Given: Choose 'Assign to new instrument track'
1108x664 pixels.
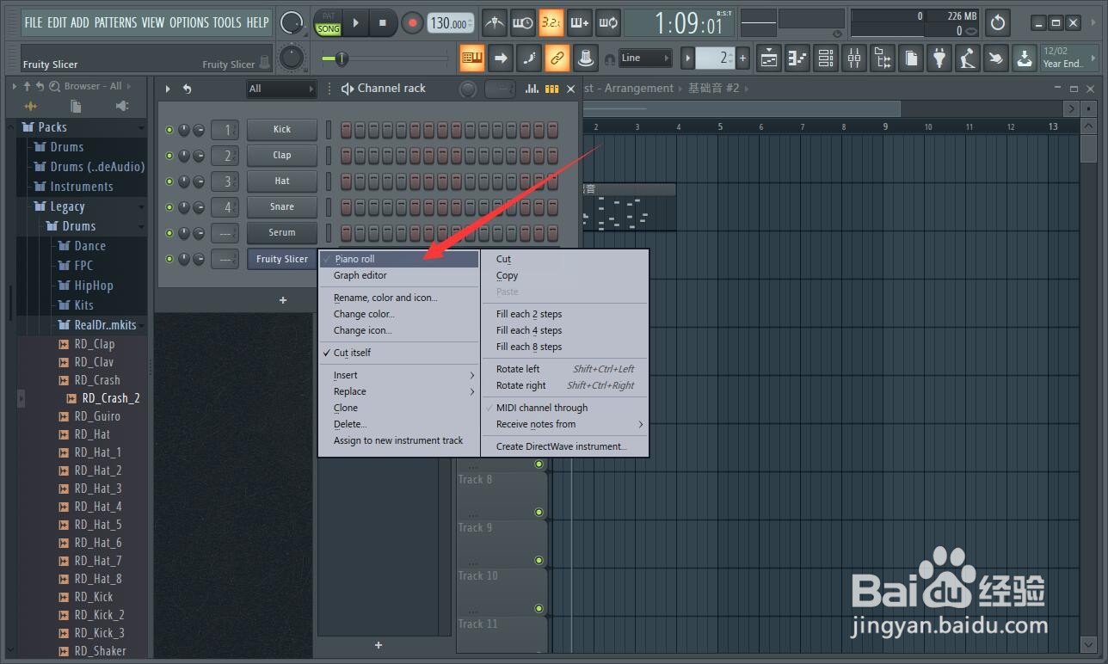Looking at the screenshot, I should (x=398, y=440).
